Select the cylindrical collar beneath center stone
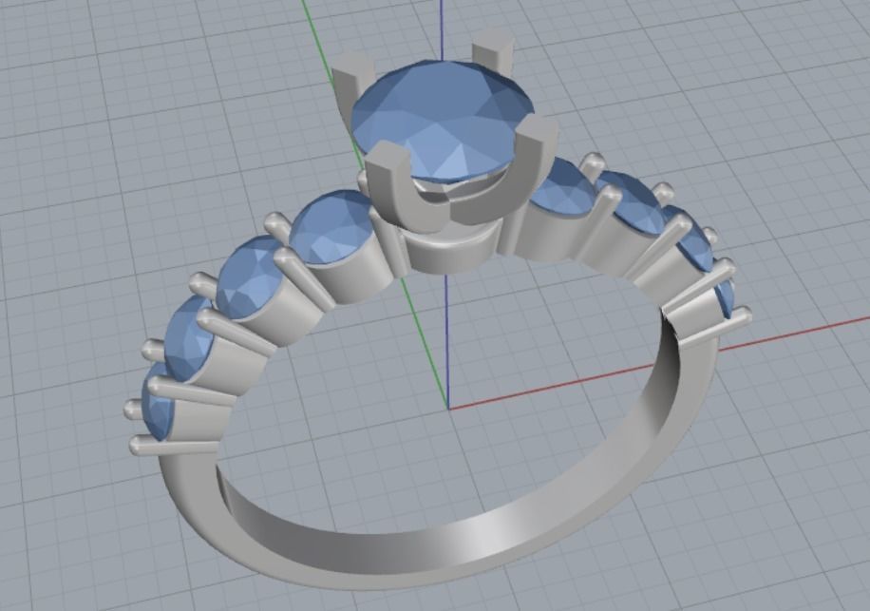 (452, 250)
